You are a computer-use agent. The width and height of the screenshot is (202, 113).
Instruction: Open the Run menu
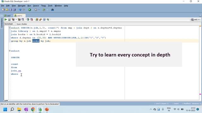pos(29,6)
